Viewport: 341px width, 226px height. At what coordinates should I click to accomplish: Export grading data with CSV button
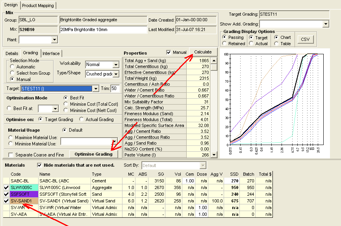pyautogui.click(x=305, y=39)
